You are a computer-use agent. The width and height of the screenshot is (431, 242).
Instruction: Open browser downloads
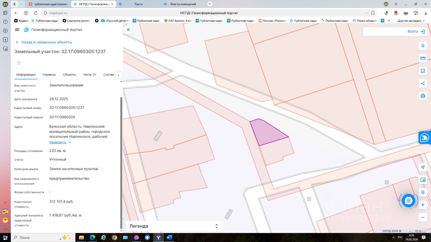pyautogui.click(x=426, y=13)
